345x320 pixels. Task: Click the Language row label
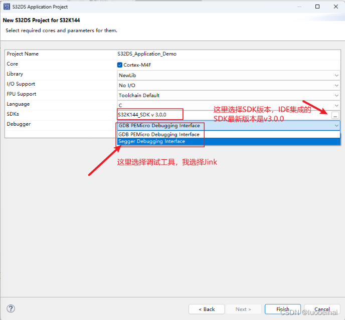[x=18, y=104]
